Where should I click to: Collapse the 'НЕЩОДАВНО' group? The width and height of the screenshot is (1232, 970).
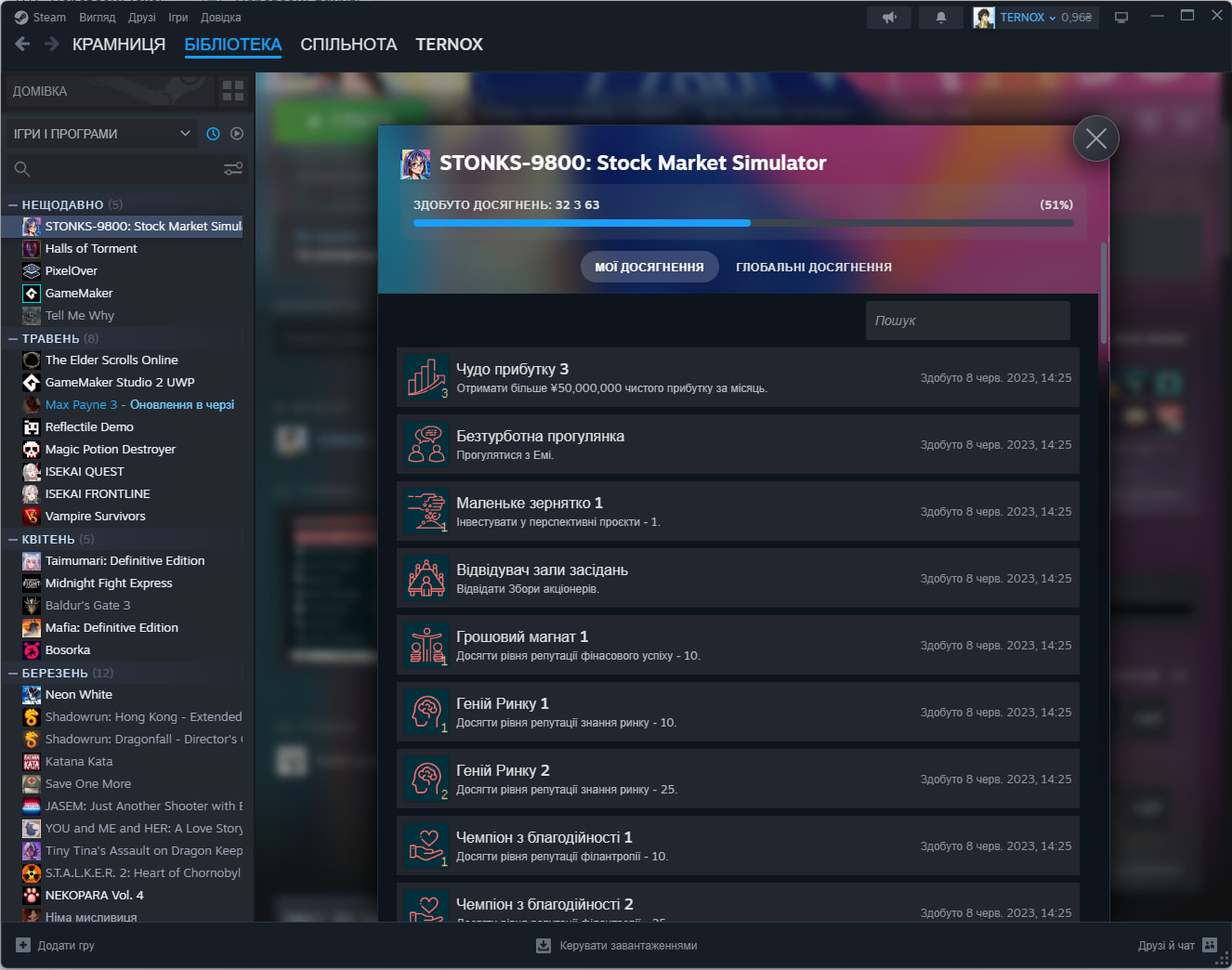click(x=13, y=204)
